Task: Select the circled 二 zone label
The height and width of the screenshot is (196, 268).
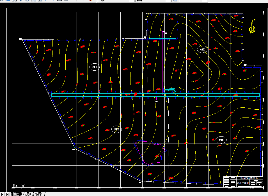Action: (95, 67)
